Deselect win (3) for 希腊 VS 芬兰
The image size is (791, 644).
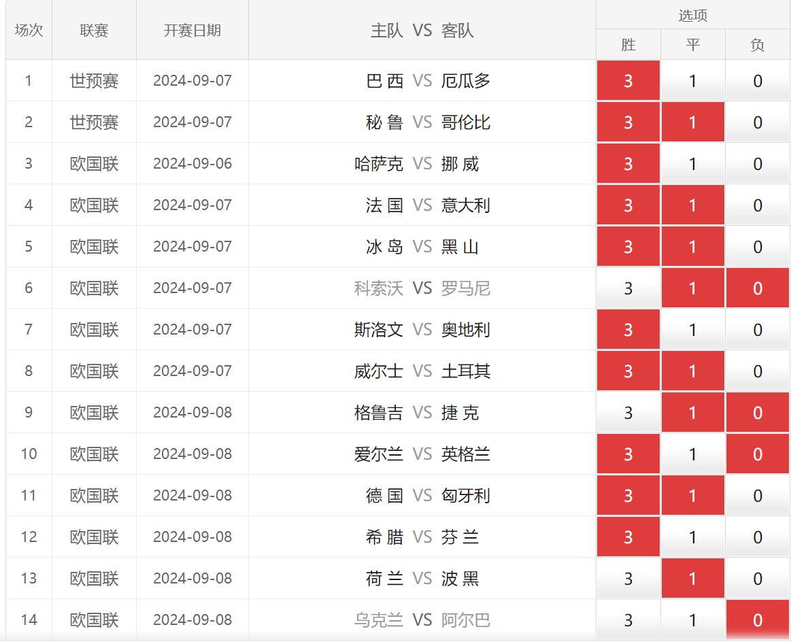[628, 537]
